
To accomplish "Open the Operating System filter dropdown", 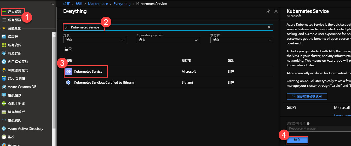I will click(x=168, y=40).
